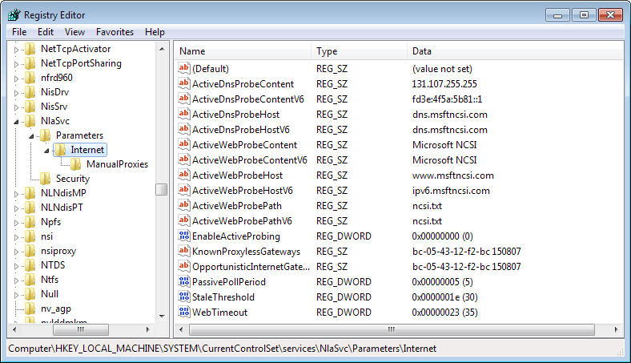Click the data value www.msftncsi.com
The height and width of the screenshot is (363, 631).
452,175
